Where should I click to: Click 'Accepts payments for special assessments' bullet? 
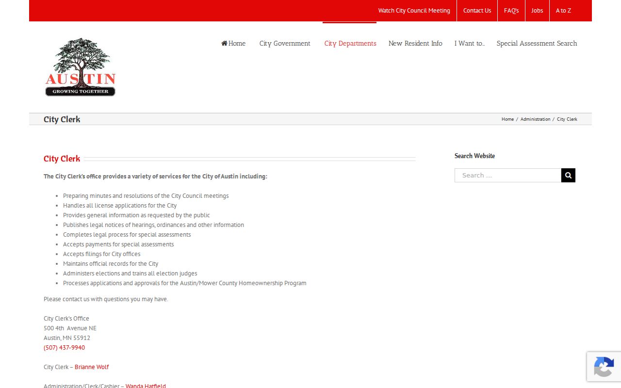pyautogui.click(x=118, y=244)
